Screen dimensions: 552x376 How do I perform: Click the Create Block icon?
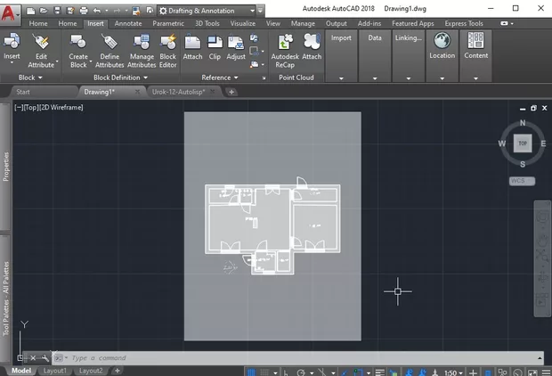click(78, 42)
